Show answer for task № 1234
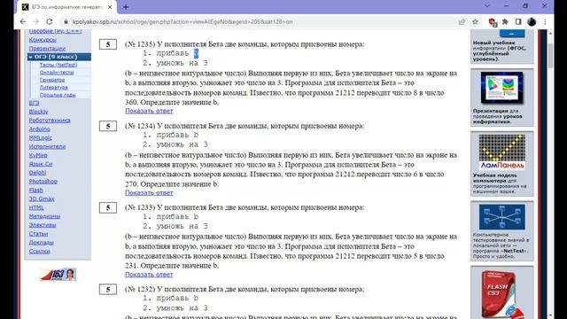This screenshot has height=319, width=567. [x=149, y=193]
